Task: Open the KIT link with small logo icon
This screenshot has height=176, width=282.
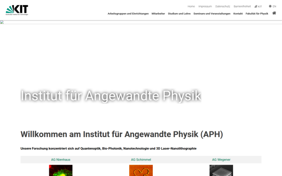Action: (258, 7)
